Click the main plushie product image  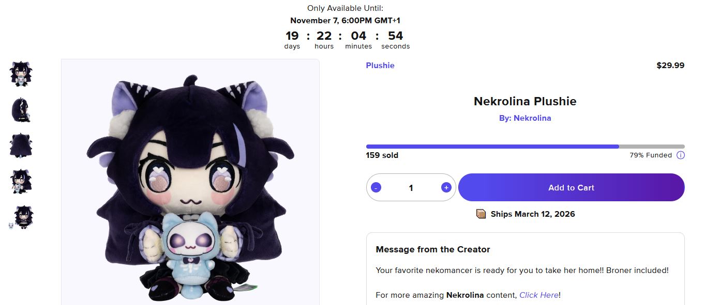tap(190, 182)
